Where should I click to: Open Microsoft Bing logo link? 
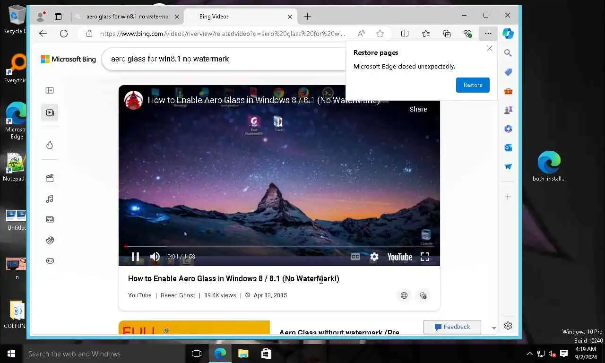pos(69,59)
